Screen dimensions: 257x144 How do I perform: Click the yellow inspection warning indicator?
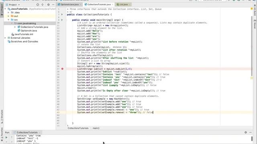(x=252, y=9)
